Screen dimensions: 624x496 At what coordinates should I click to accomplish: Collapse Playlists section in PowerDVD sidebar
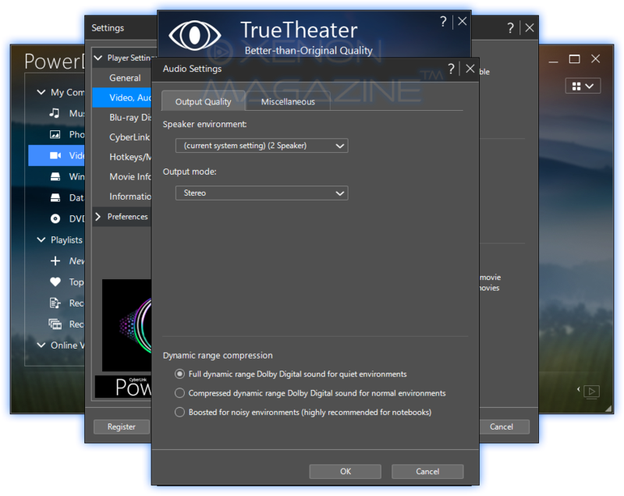(41, 240)
